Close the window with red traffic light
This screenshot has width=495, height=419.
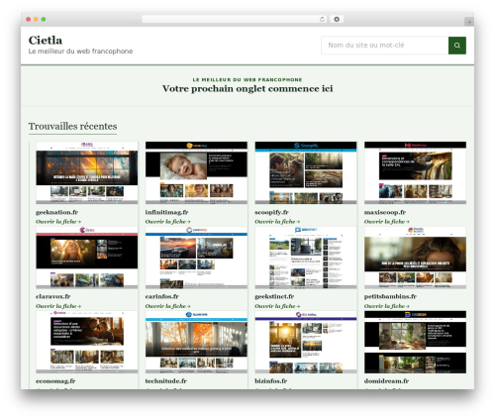(x=29, y=19)
